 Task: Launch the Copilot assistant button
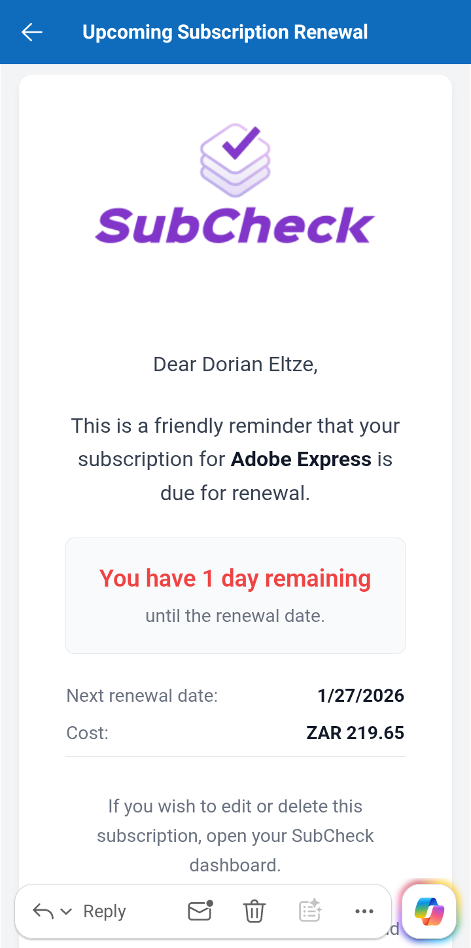coord(429,911)
